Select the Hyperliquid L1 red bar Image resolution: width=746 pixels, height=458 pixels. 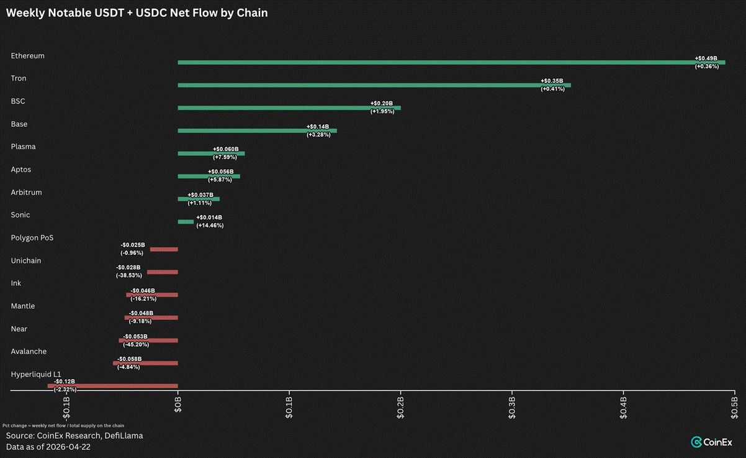[x=112, y=386]
